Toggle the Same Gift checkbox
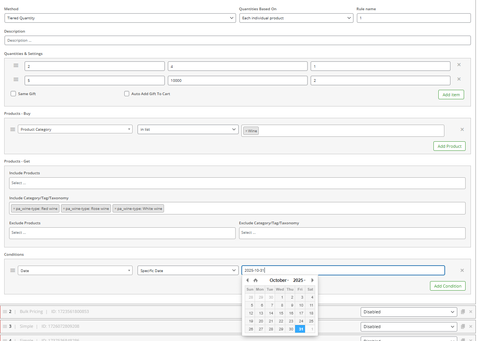This screenshot has width=480, height=341. coord(13,94)
